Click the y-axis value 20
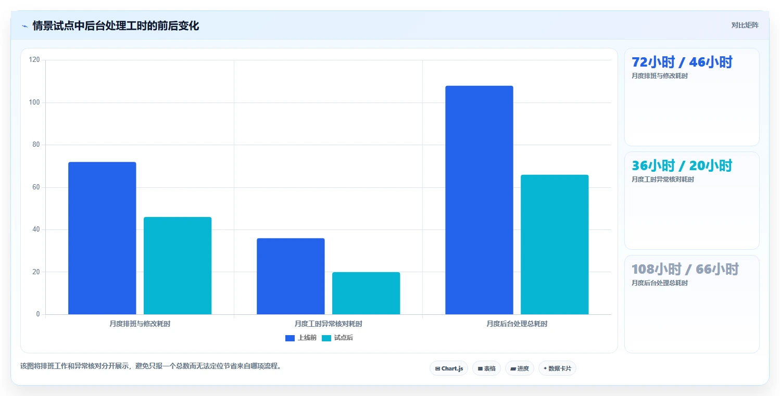Viewport: 780px width, 396px height. [x=36, y=272]
